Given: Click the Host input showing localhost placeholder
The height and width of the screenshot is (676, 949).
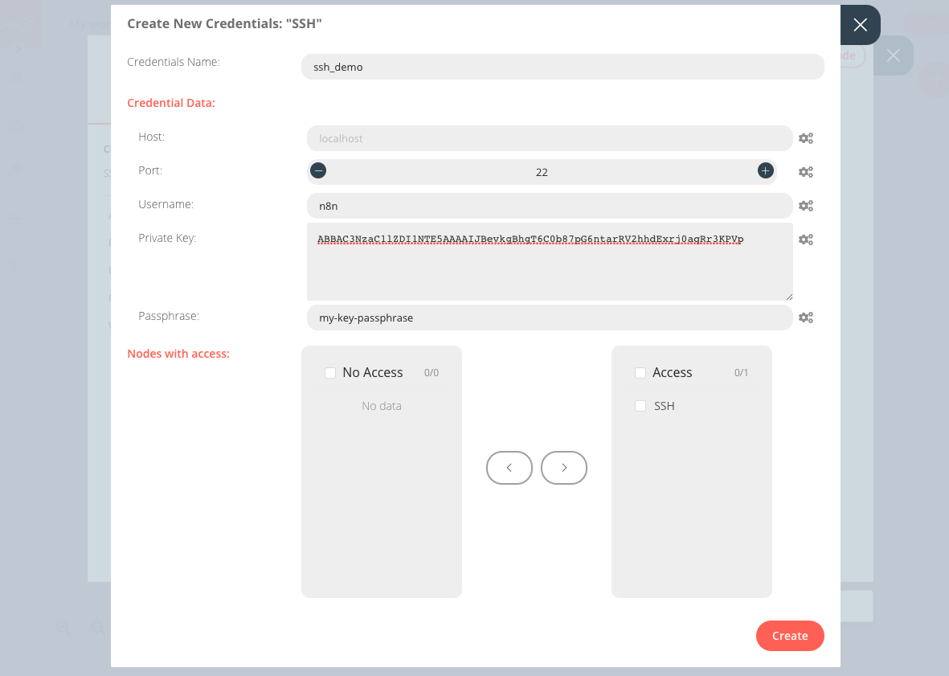Looking at the screenshot, I should point(549,138).
